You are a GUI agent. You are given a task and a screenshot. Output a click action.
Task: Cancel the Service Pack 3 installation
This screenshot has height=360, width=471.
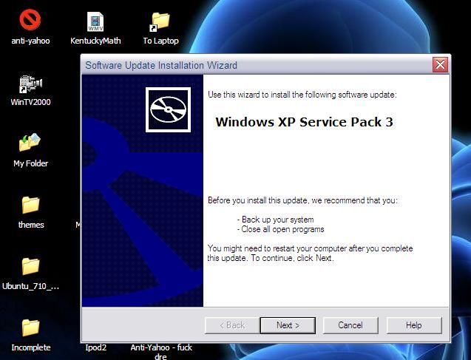(350, 325)
